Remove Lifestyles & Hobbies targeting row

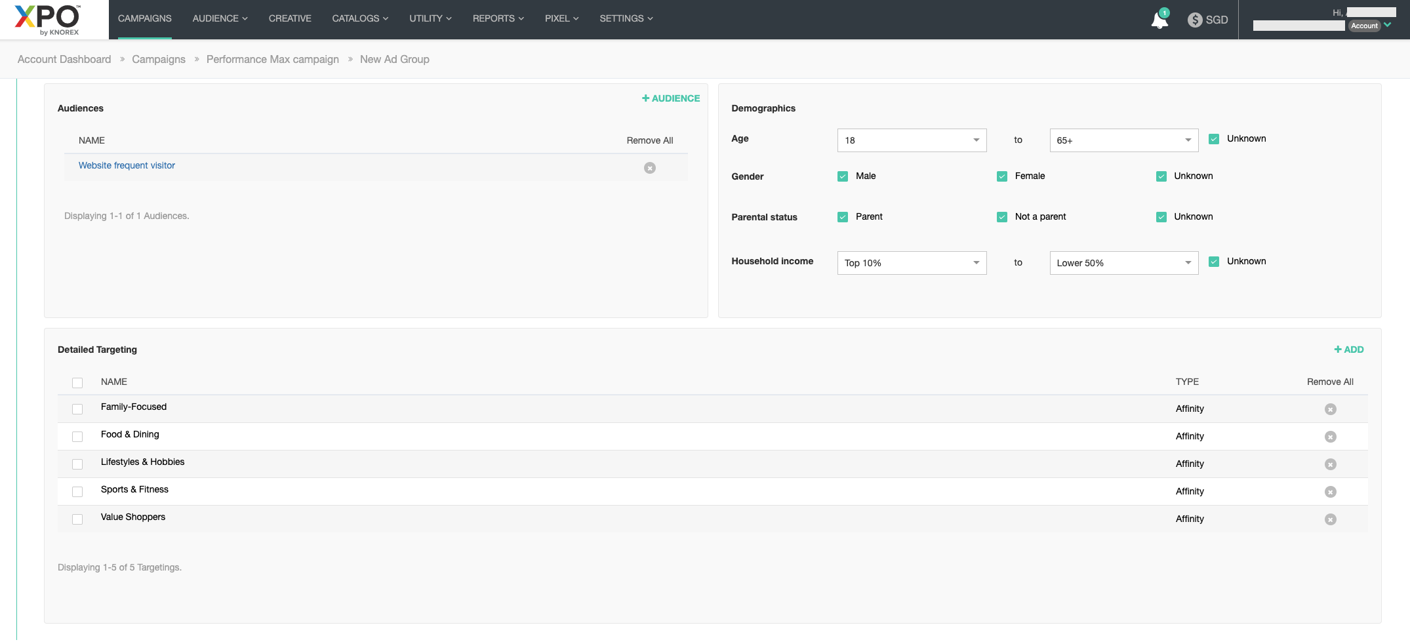(x=1330, y=464)
